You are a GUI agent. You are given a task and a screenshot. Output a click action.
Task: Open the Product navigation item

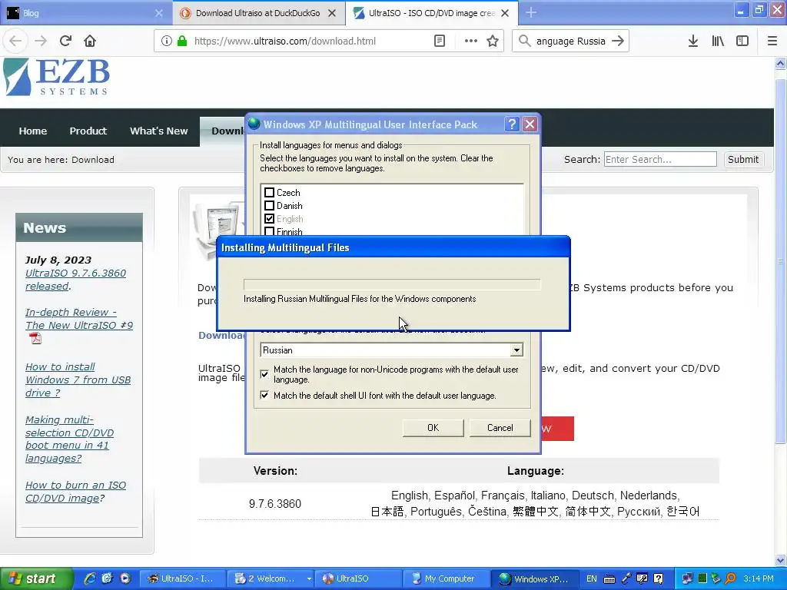click(88, 131)
